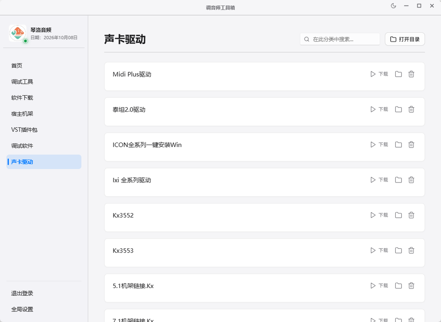Select the Kx3553 title text
The width and height of the screenshot is (441, 322).
(123, 251)
